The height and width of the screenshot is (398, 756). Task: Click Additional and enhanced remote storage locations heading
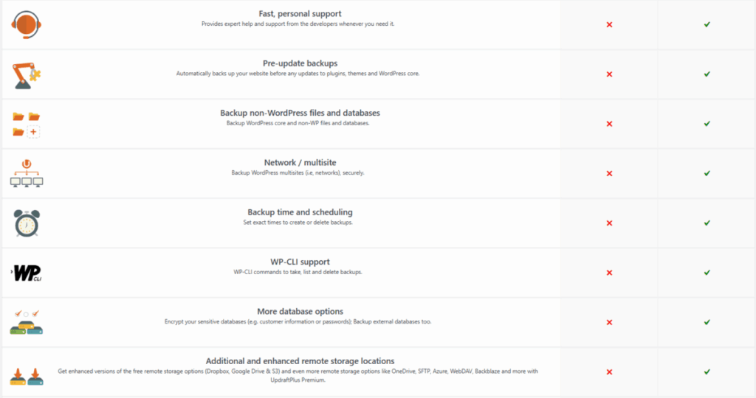pyautogui.click(x=300, y=360)
